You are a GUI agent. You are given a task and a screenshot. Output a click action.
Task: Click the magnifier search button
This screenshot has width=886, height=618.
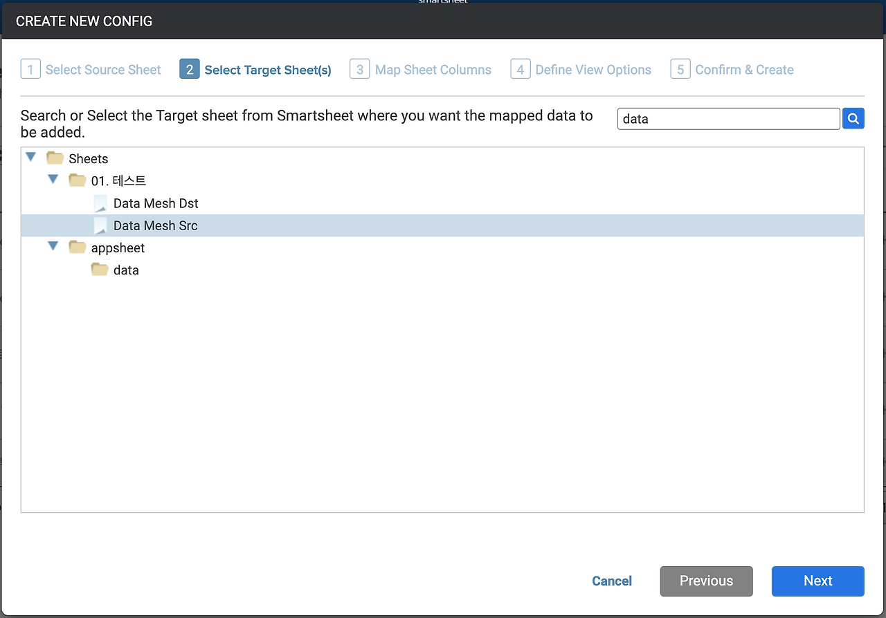(853, 119)
